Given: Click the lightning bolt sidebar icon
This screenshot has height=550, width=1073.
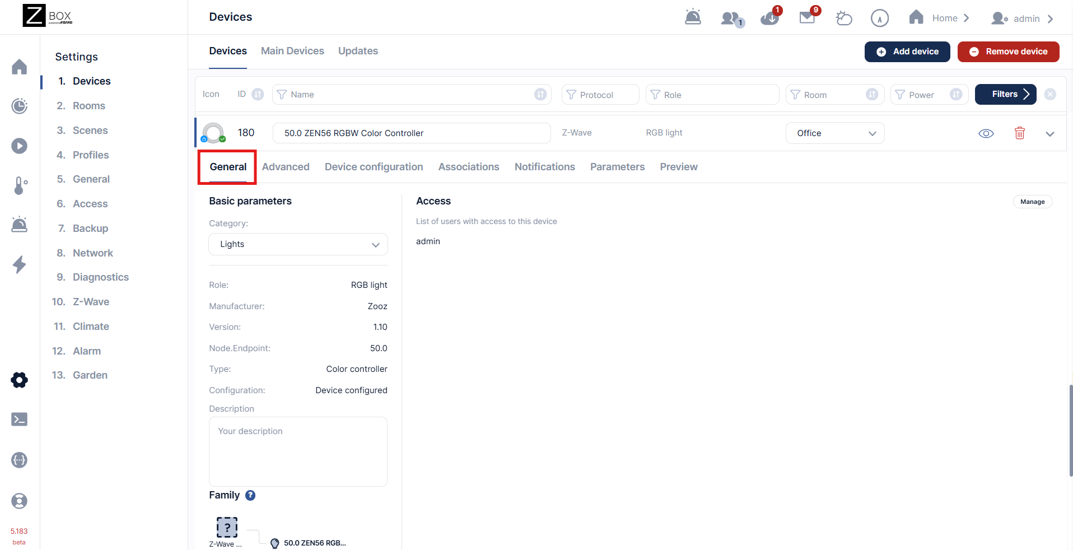Looking at the screenshot, I should click(20, 264).
